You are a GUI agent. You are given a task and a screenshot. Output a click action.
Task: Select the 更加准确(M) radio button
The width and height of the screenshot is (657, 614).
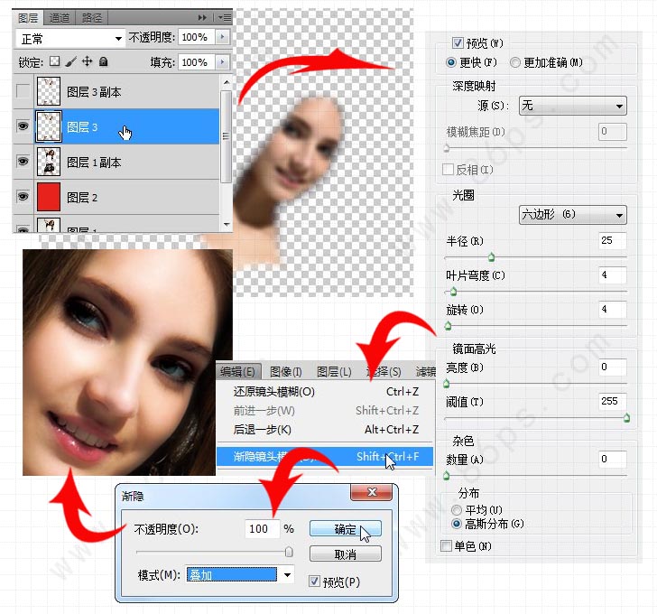[515, 62]
